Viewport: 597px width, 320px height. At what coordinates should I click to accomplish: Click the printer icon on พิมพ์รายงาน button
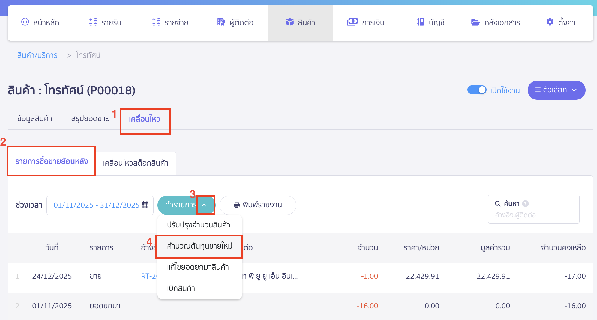pos(237,205)
